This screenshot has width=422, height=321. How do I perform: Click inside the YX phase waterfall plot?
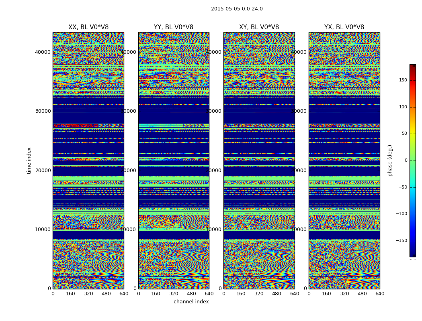pos(344,160)
